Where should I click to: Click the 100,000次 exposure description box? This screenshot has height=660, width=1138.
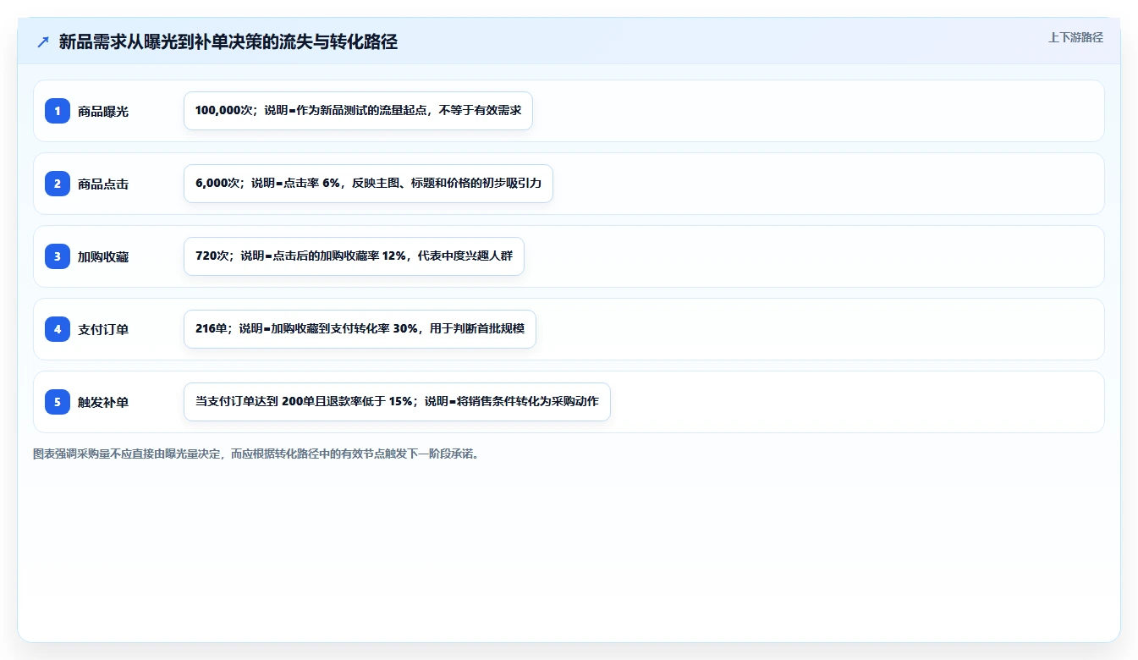pos(358,111)
